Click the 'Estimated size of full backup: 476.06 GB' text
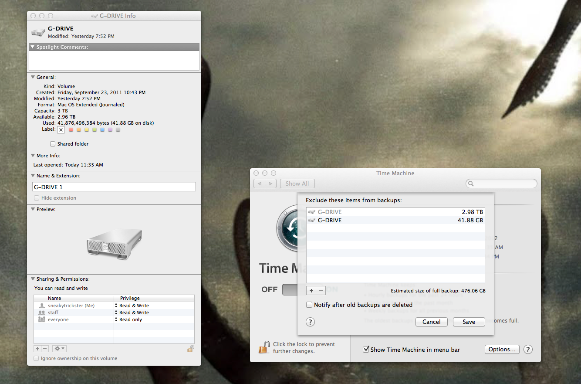The image size is (581, 384). [438, 291]
